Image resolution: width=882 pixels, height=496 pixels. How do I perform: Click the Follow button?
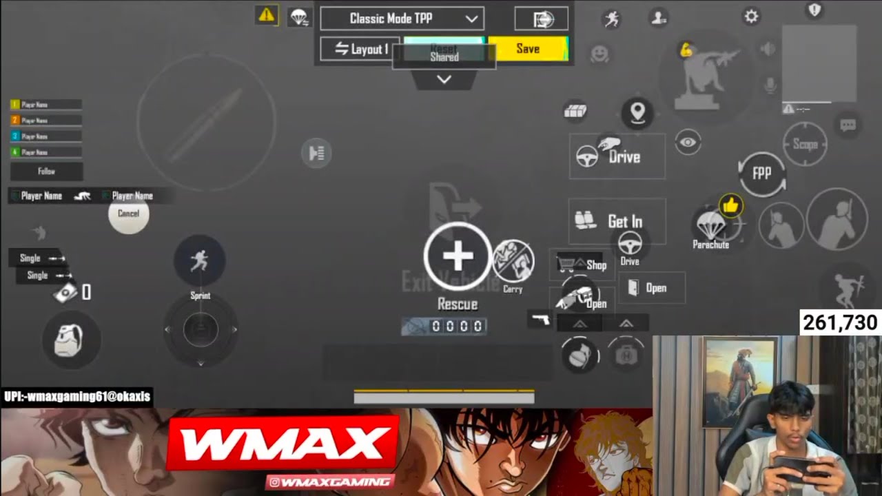pos(46,171)
